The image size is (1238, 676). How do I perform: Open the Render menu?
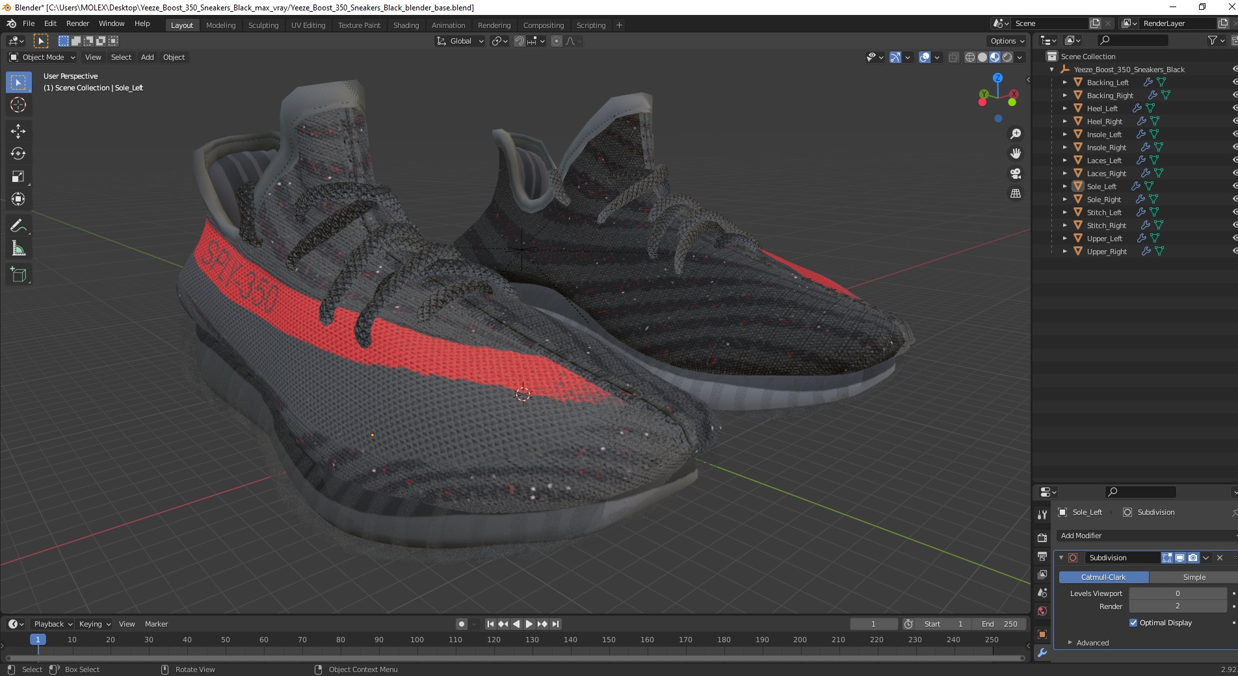pyautogui.click(x=77, y=23)
